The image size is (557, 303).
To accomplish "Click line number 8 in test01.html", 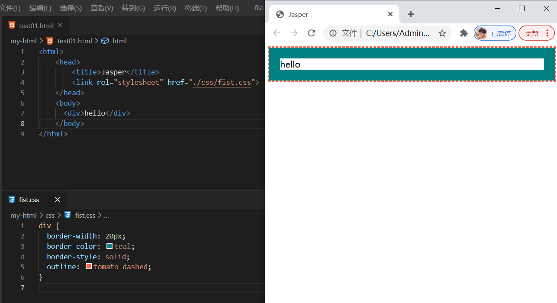I will pos(23,123).
